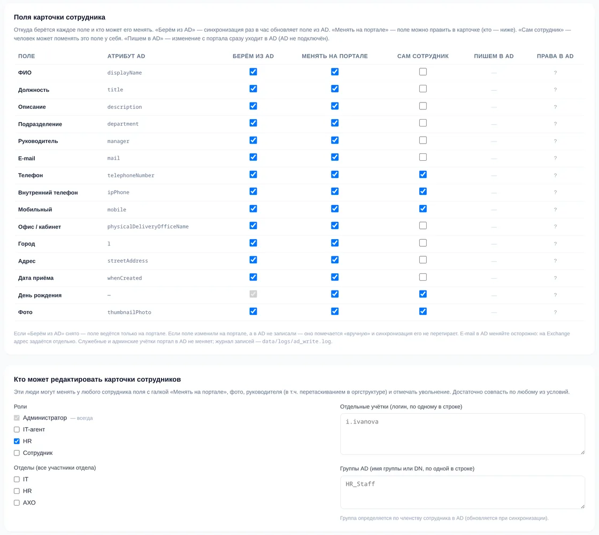This screenshot has height=535, width=599.
Task: Click the thumbnailPhoto attribute text
Action: 129,312
